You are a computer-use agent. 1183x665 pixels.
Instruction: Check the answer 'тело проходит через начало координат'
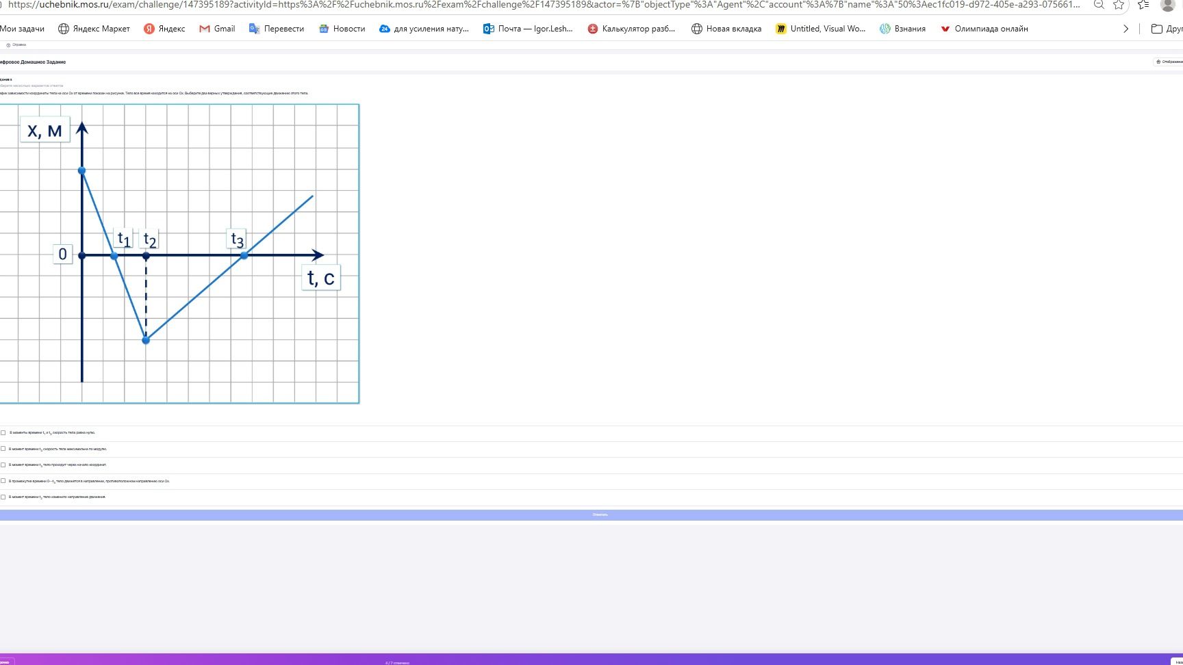3,465
